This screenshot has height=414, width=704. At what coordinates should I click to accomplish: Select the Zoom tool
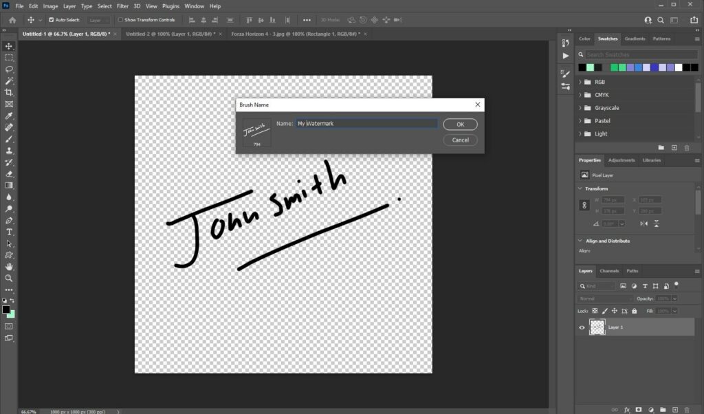[9, 278]
